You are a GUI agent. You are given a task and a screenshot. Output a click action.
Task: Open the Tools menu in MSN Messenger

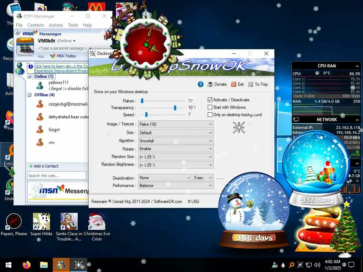pyautogui.click(x=73, y=25)
